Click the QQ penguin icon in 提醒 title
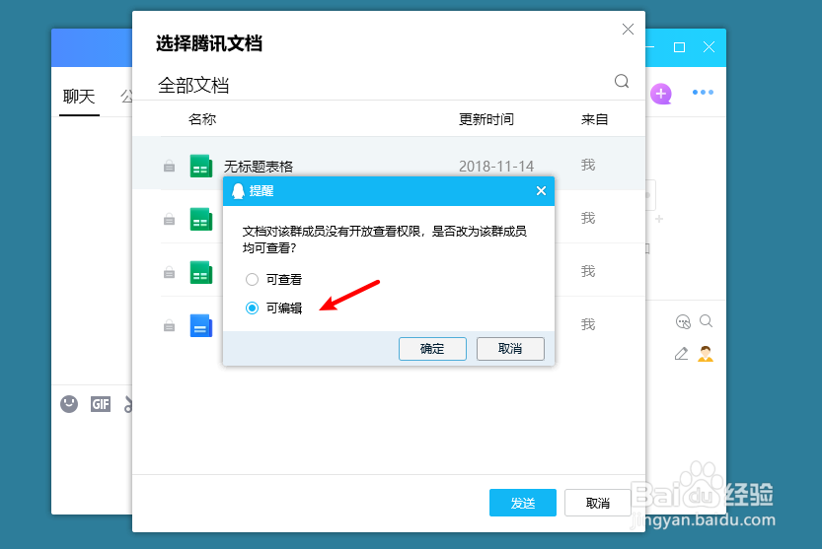The image size is (822, 549). click(238, 190)
